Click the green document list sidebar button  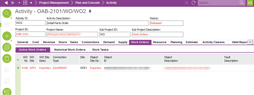click(x=7, y=91)
